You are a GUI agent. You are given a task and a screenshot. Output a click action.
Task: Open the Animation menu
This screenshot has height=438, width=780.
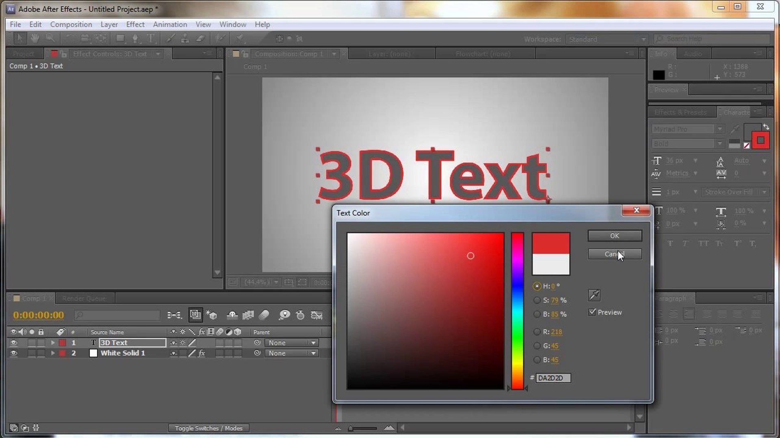coord(170,24)
